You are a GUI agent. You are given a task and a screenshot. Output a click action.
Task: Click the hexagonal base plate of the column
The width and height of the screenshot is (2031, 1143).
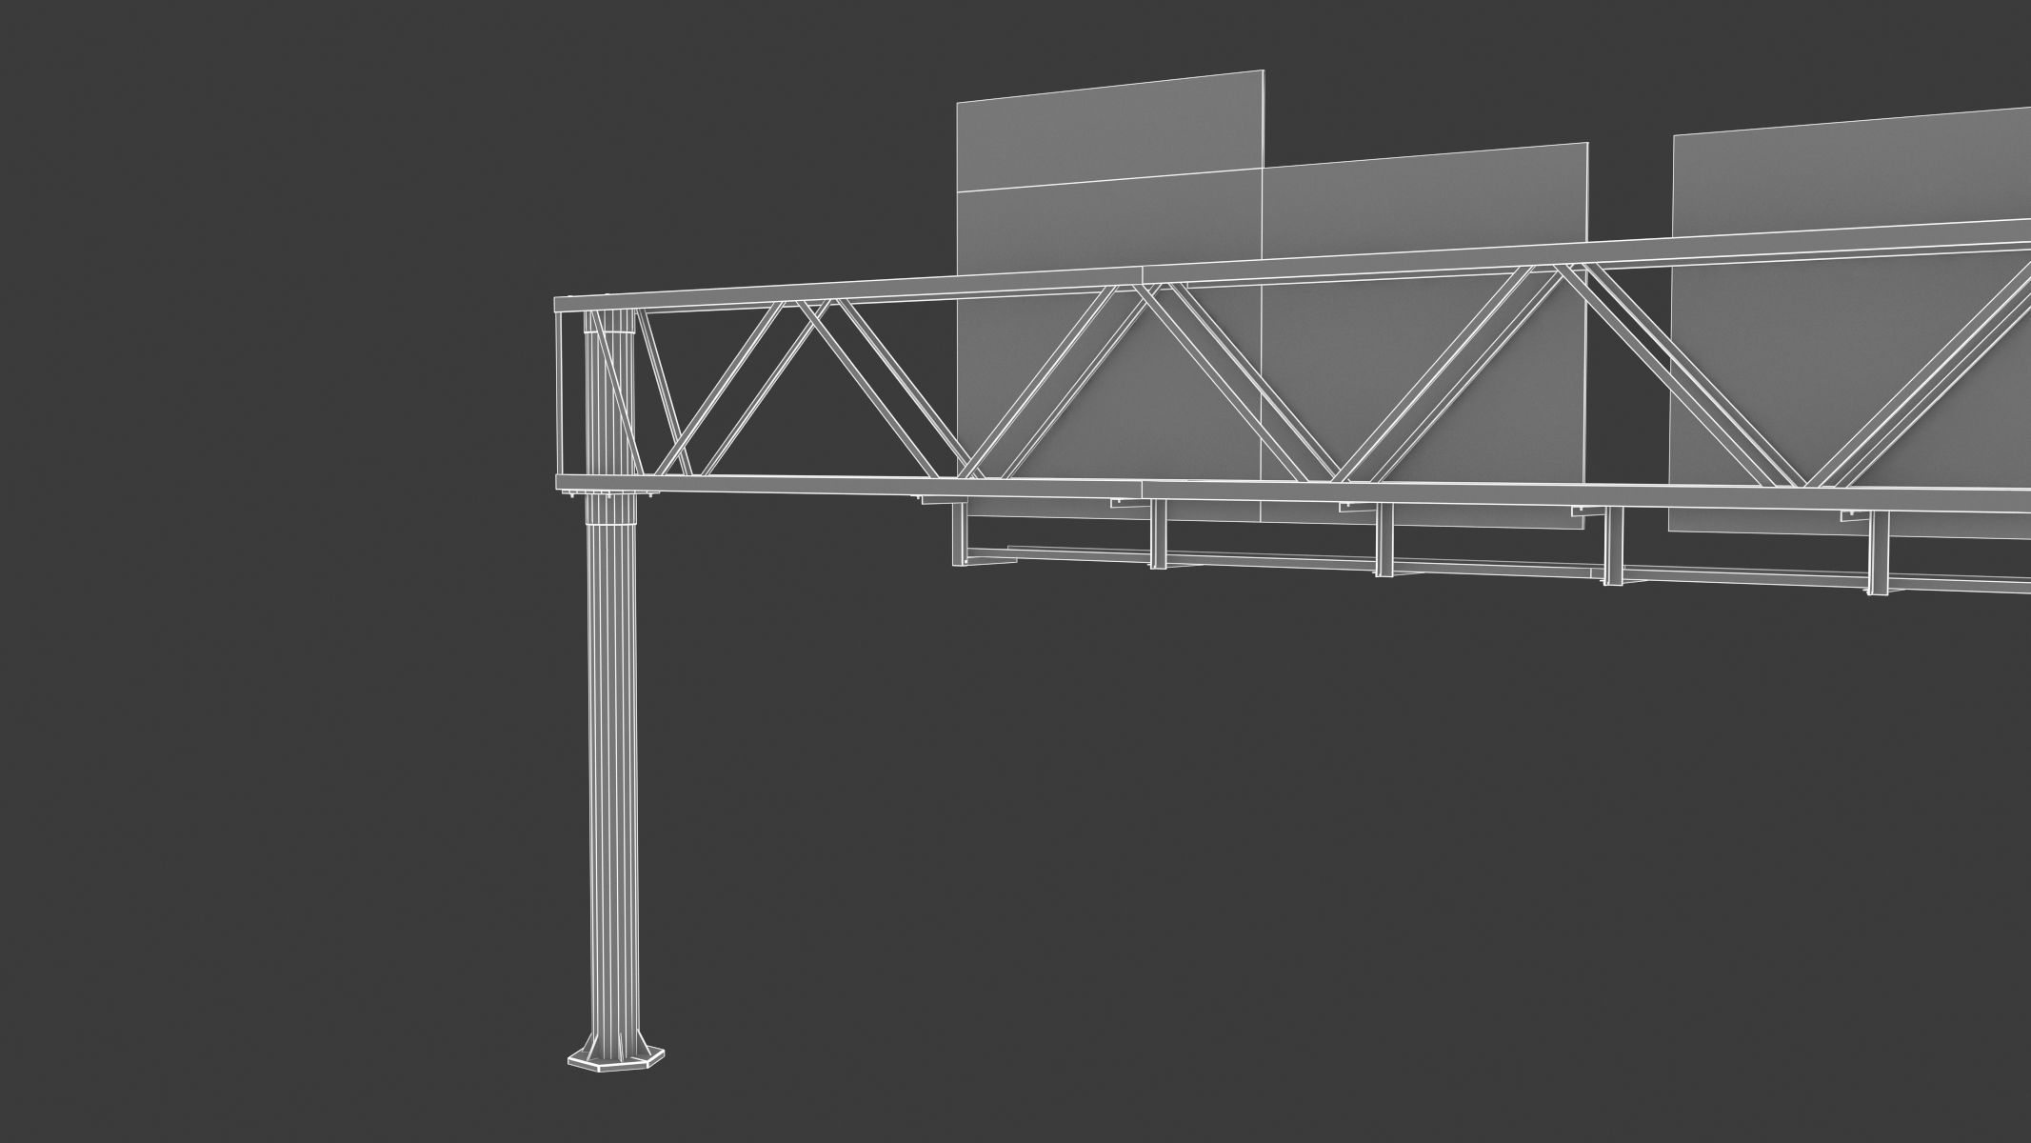(x=616, y=1057)
